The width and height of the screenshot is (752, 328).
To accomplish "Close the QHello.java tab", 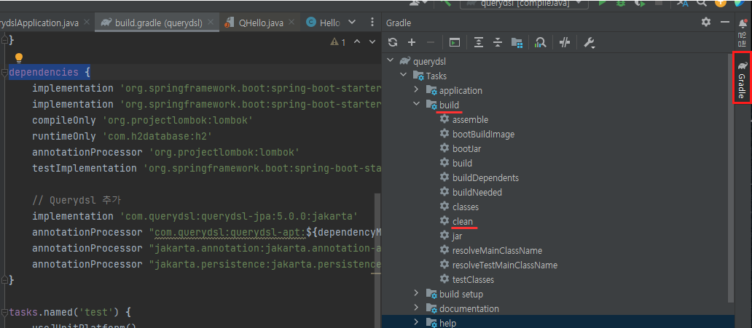I will tap(293, 23).
